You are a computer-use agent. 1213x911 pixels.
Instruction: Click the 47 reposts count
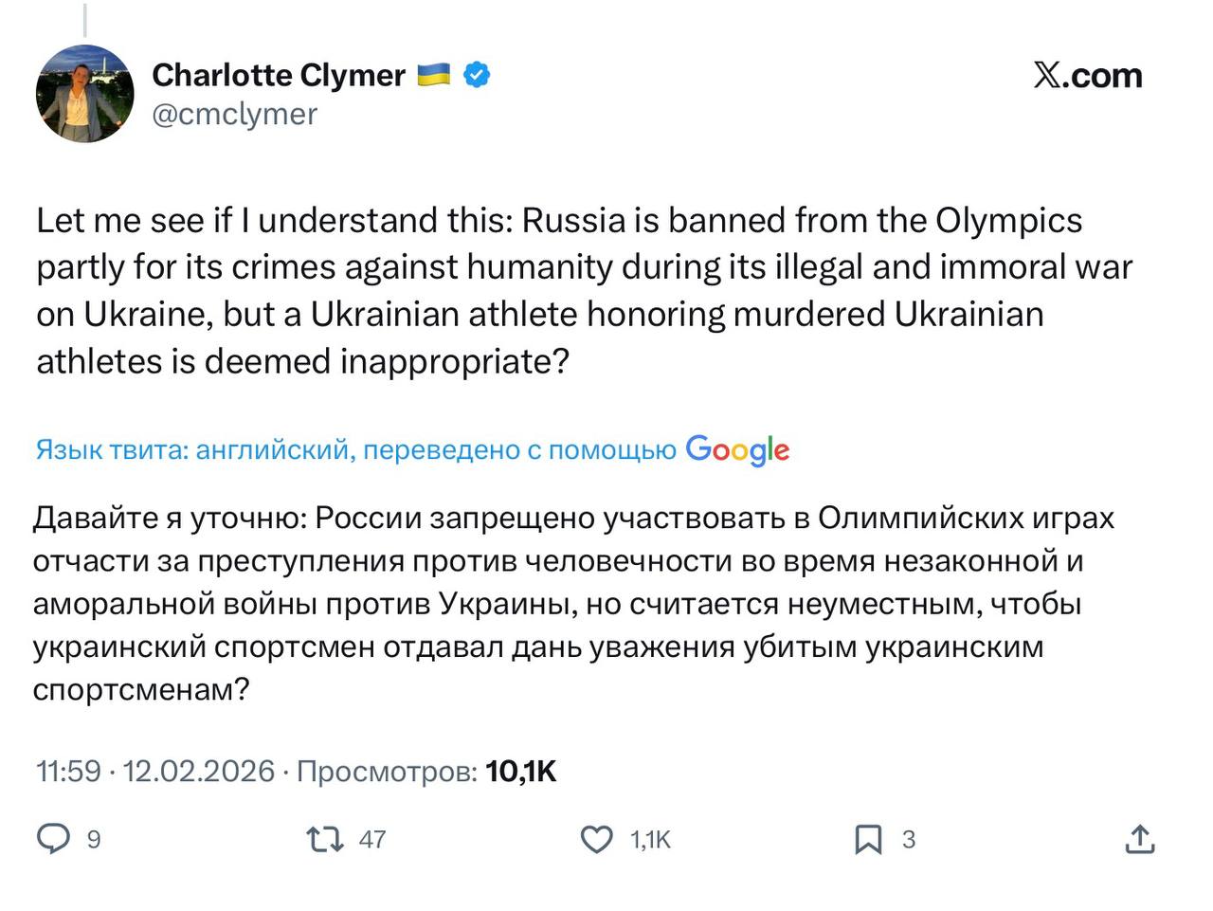pyautogui.click(x=372, y=839)
